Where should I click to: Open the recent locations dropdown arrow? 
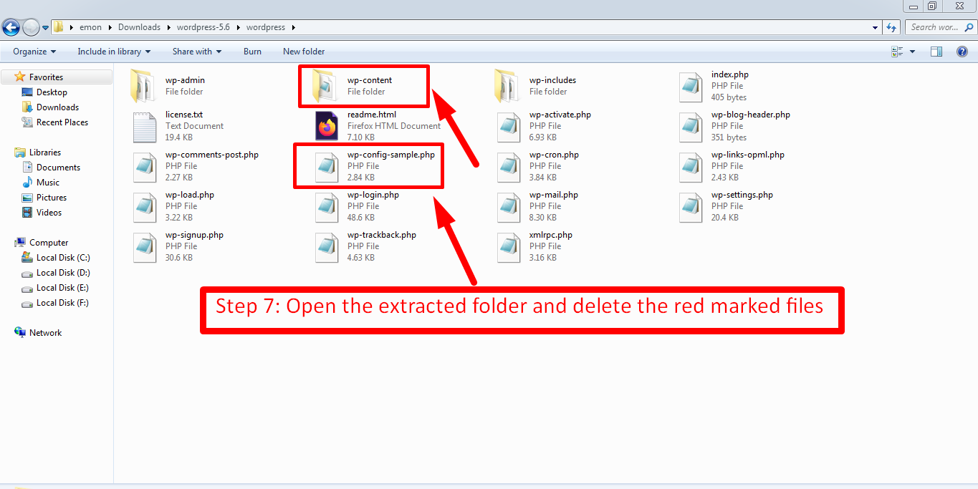coord(46,28)
